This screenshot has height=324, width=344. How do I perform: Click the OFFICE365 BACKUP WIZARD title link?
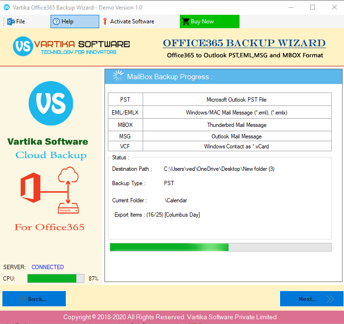[244, 43]
